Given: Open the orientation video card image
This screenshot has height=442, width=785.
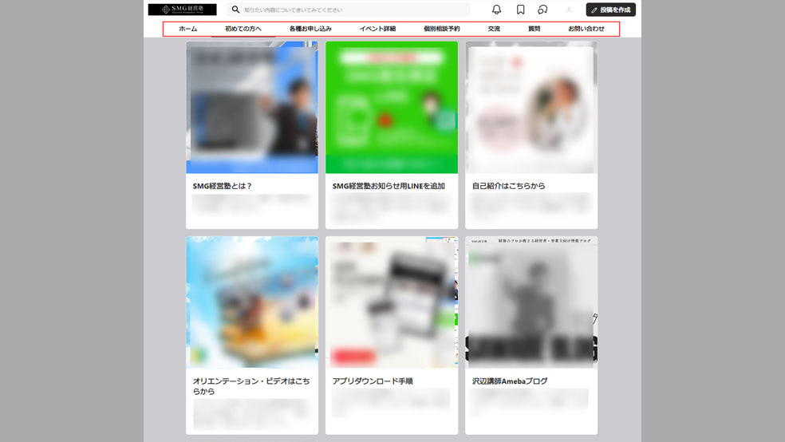Looking at the screenshot, I should 252,302.
